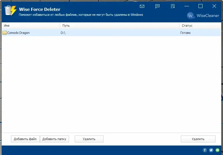Screen dimensions: 223x155
Task: Click the Удалить button beside Добавить папку
Action: [89, 139]
